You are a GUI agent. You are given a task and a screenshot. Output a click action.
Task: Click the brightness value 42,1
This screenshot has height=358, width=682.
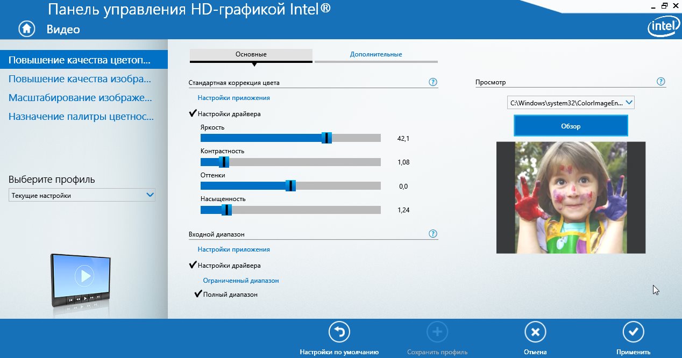click(x=403, y=139)
